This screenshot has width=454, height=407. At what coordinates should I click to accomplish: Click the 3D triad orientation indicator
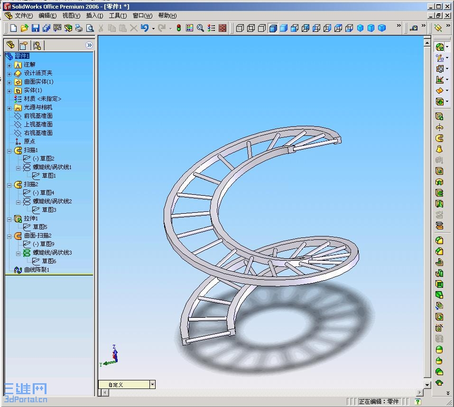111,356
